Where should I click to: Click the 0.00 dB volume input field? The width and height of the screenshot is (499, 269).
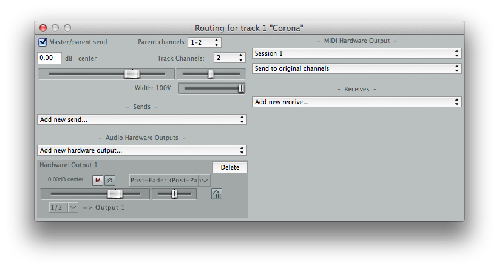point(49,58)
